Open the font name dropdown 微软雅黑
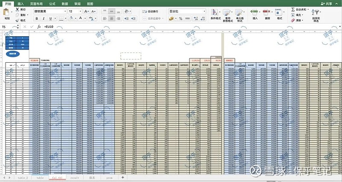Image resolution: width=342 pixels, height=182 pixels. [65, 12]
